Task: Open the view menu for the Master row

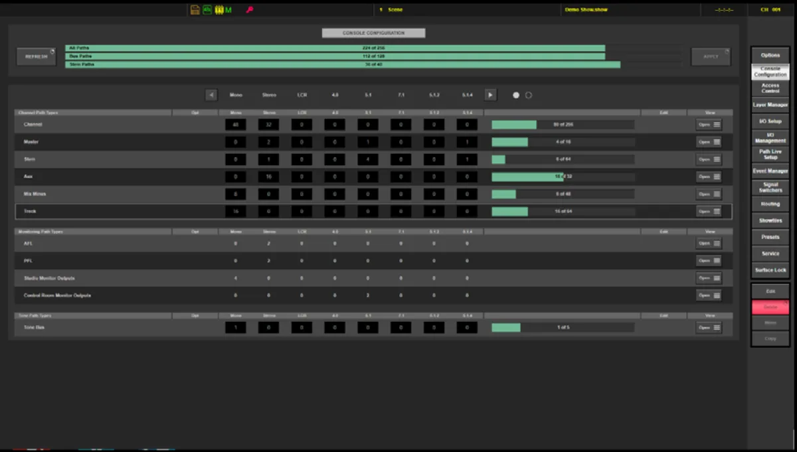Action: point(709,142)
